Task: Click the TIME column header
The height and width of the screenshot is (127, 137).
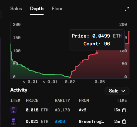Action: tap(122, 100)
